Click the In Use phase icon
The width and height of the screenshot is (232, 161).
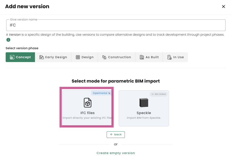(169, 57)
